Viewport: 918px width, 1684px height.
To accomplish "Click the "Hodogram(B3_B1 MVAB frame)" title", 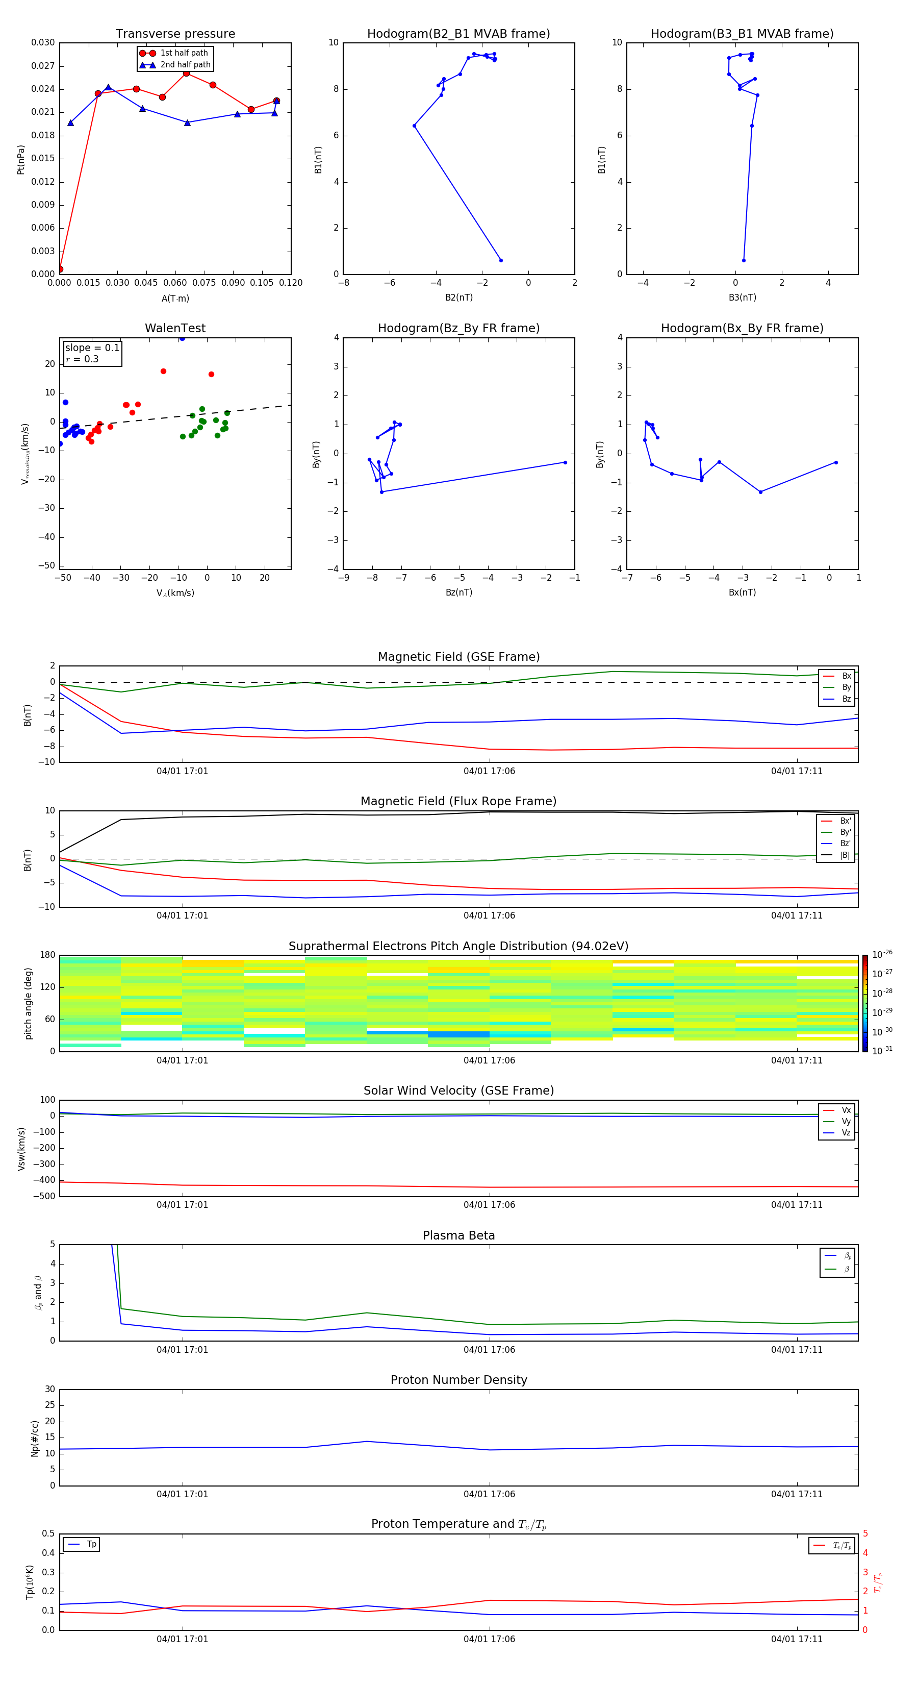I will 742,34.
